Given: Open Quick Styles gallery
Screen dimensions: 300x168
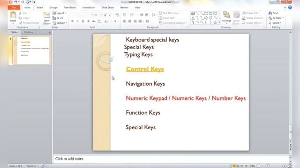Looking at the screenshot, I should click(236, 18).
